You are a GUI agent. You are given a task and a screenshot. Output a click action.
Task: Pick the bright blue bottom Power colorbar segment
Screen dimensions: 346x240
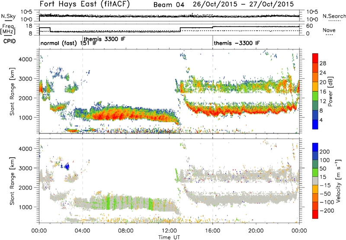315,124
